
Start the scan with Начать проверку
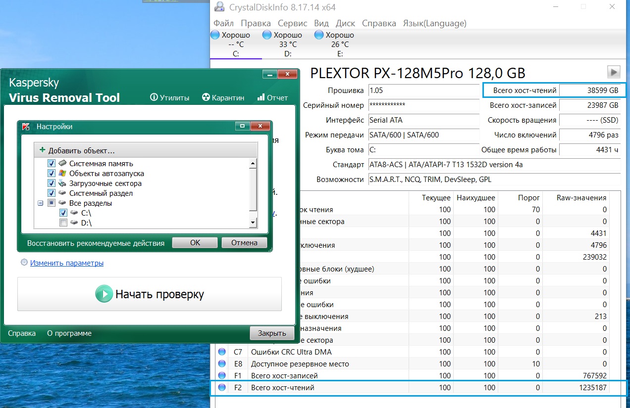point(150,294)
